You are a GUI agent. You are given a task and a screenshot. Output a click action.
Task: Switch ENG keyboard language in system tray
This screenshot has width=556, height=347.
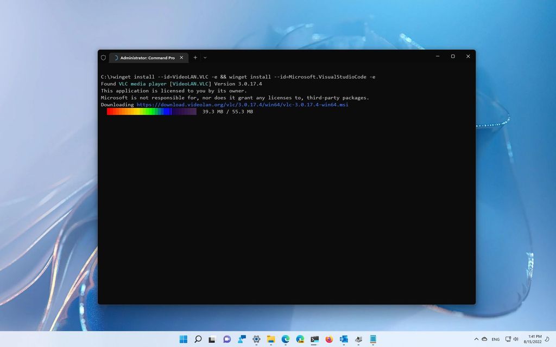pos(496,339)
